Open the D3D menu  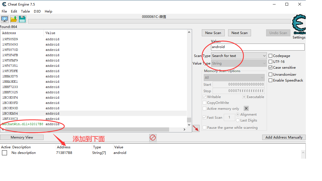[x=37, y=11]
